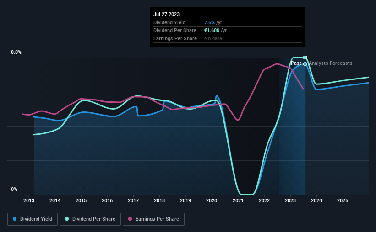Image resolution: width=376 pixels, height=232 pixels.
Task: Toggle the Earnings Per Share legend button
Action: (153, 219)
